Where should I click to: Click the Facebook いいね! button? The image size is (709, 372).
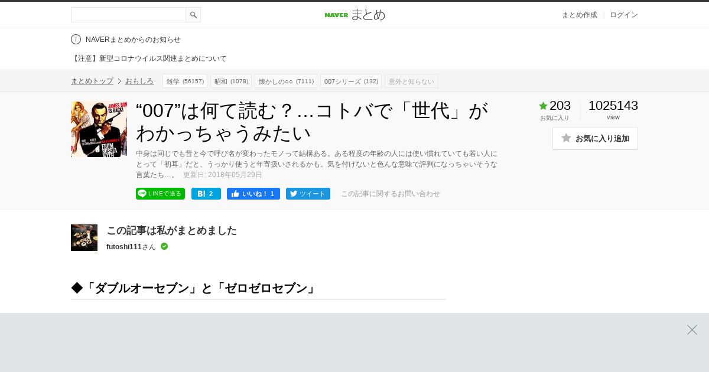(x=253, y=194)
